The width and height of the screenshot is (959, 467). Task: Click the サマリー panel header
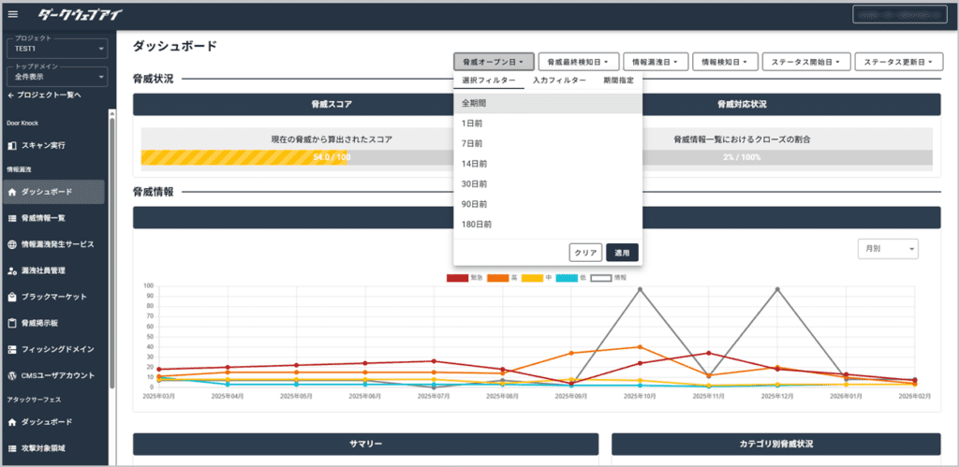point(366,445)
